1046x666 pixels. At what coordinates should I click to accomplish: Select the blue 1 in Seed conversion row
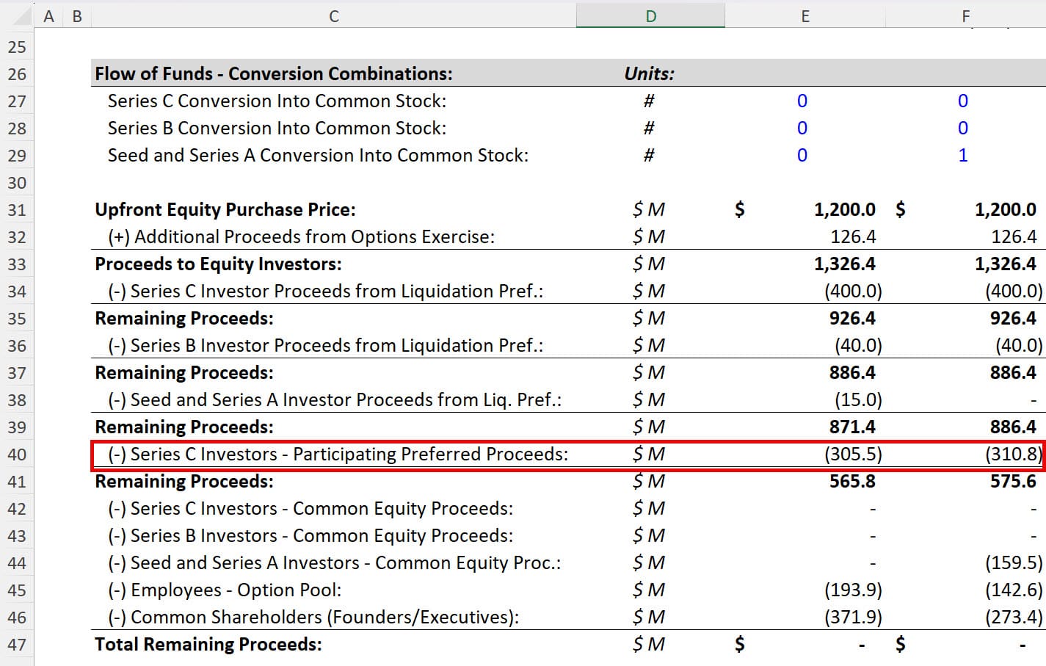[963, 155]
